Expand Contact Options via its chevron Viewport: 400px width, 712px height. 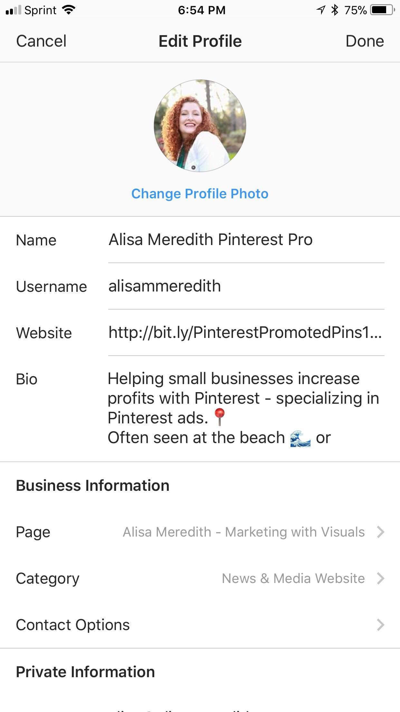click(381, 625)
